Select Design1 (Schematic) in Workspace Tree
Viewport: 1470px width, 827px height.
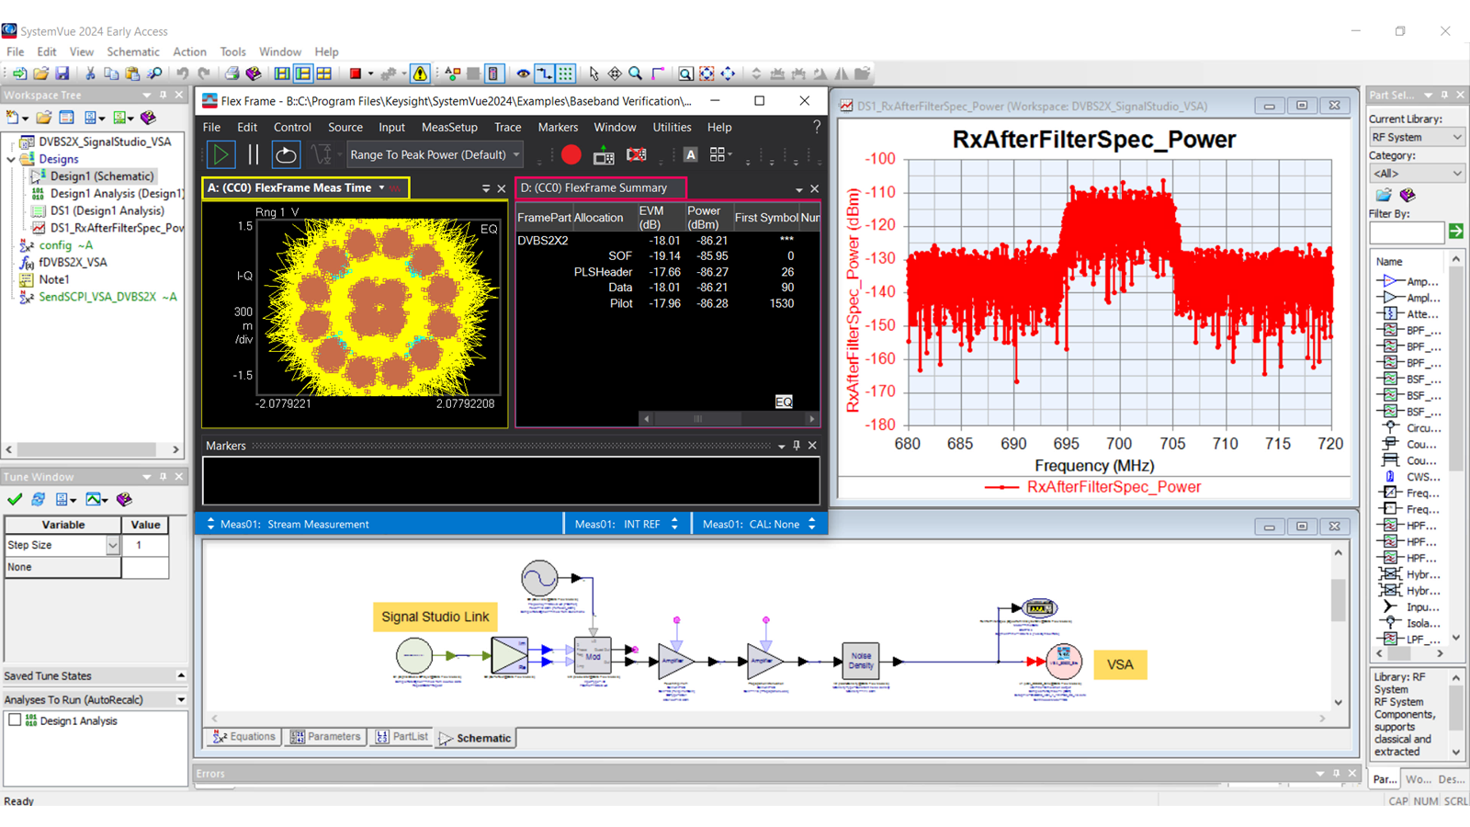101,176
